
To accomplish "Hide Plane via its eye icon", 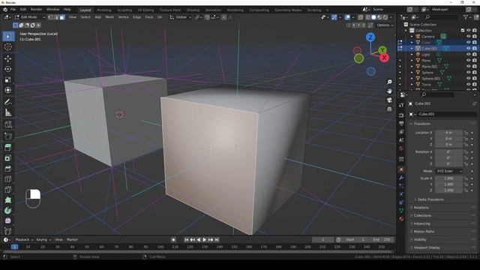I will pyautogui.click(x=468, y=60).
